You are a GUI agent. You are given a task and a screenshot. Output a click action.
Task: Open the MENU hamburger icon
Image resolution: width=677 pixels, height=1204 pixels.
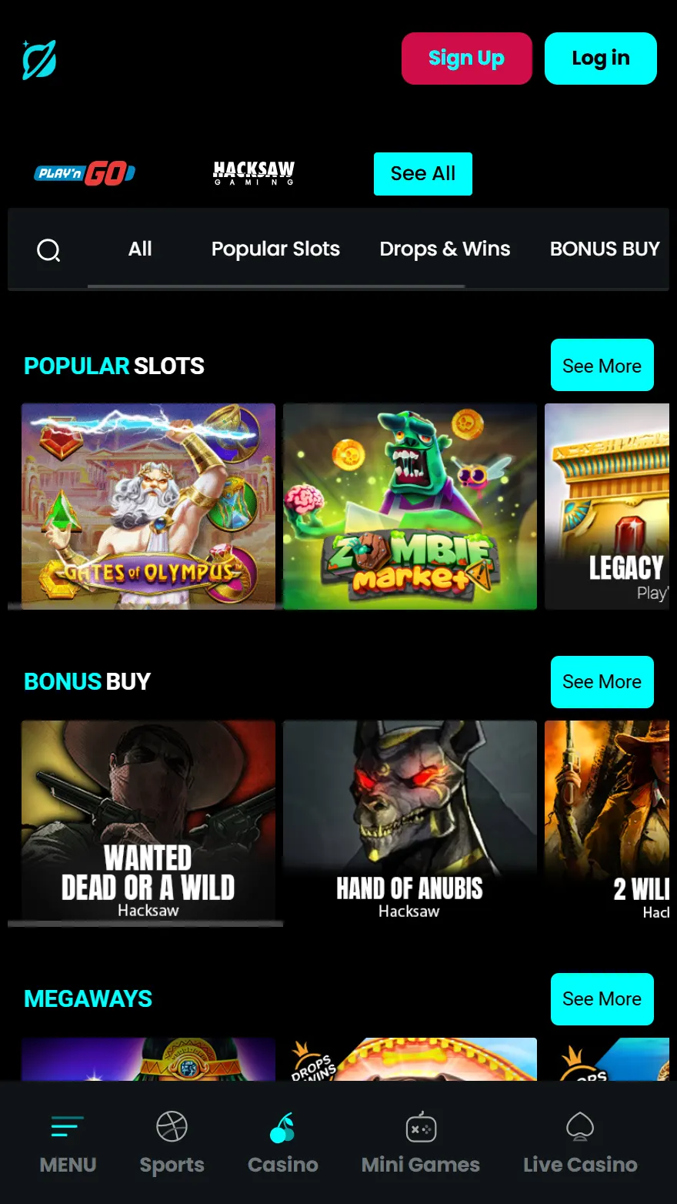68,1126
